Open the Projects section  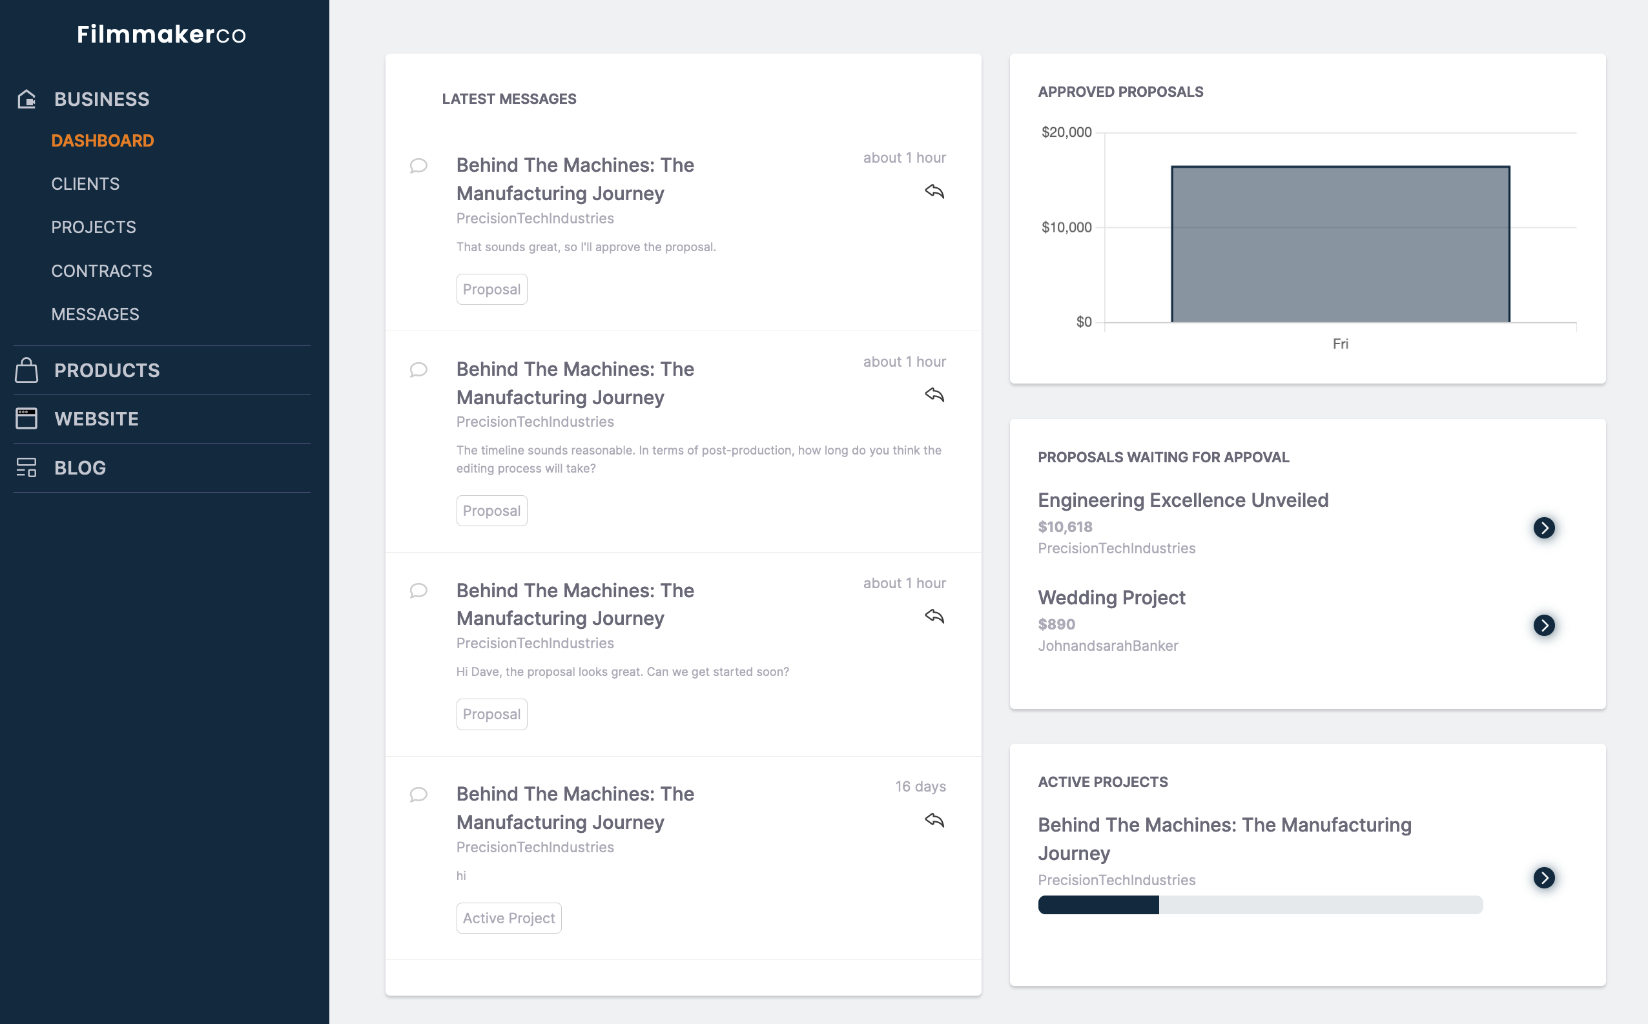coord(94,227)
